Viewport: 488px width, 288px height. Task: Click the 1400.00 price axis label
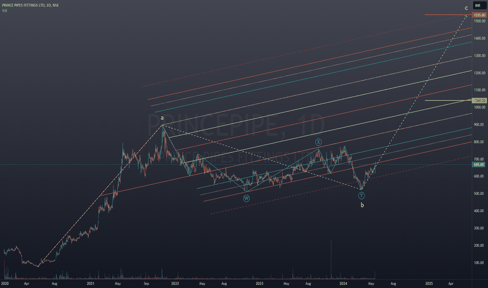[480, 38]
